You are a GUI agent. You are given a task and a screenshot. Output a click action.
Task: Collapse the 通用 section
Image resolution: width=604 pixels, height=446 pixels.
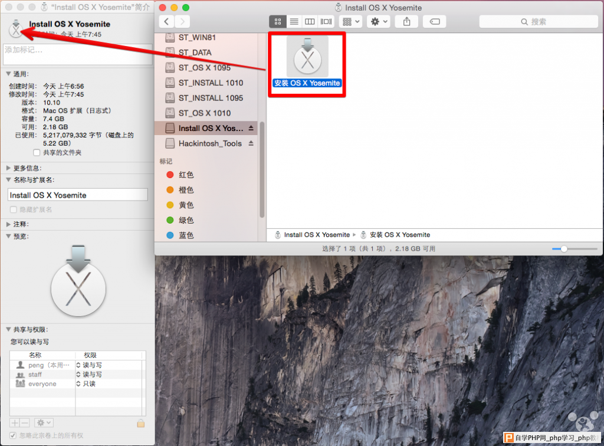pos(8,74)
